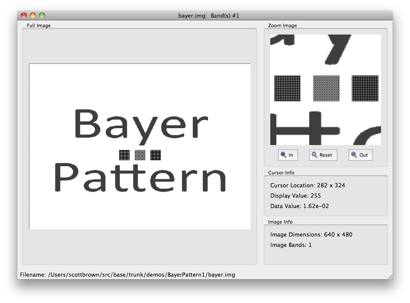Click the Image Dimensions line in Image Info
This screenshot has height=303, width=410.
(x=311, y=234)
